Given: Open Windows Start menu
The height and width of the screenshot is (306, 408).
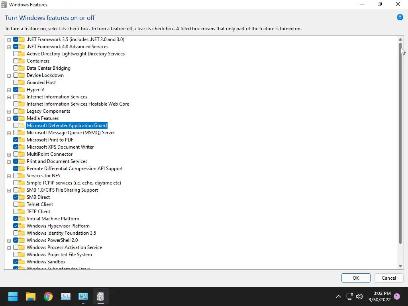Looking at the screenshot, I should [13, 296].
